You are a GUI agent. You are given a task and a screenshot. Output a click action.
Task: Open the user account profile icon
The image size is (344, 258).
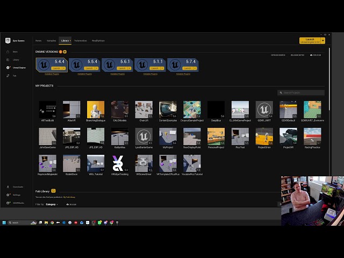(8, 203)
